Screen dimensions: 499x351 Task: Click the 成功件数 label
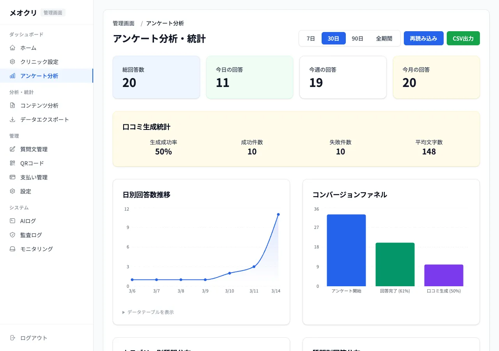[x=252, y=142]
